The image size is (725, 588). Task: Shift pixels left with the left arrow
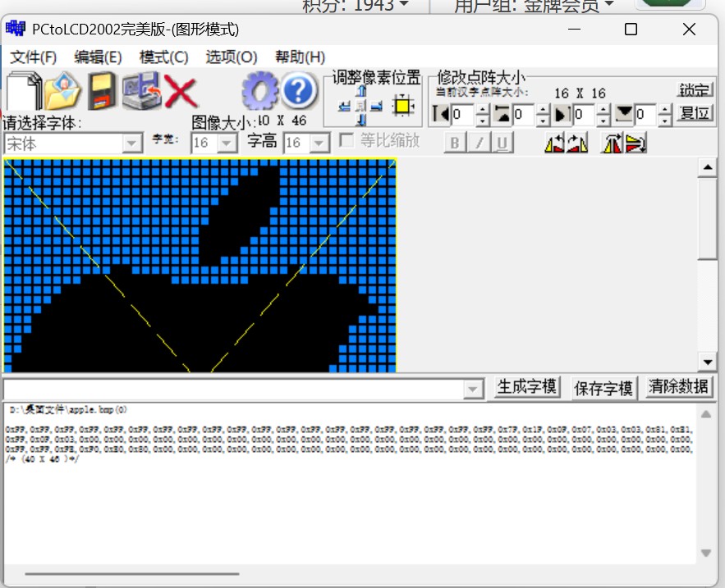coord(345,107)
